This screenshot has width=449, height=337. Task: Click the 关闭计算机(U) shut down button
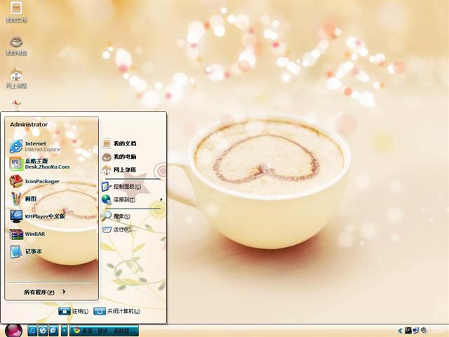(x=117, y=311)
